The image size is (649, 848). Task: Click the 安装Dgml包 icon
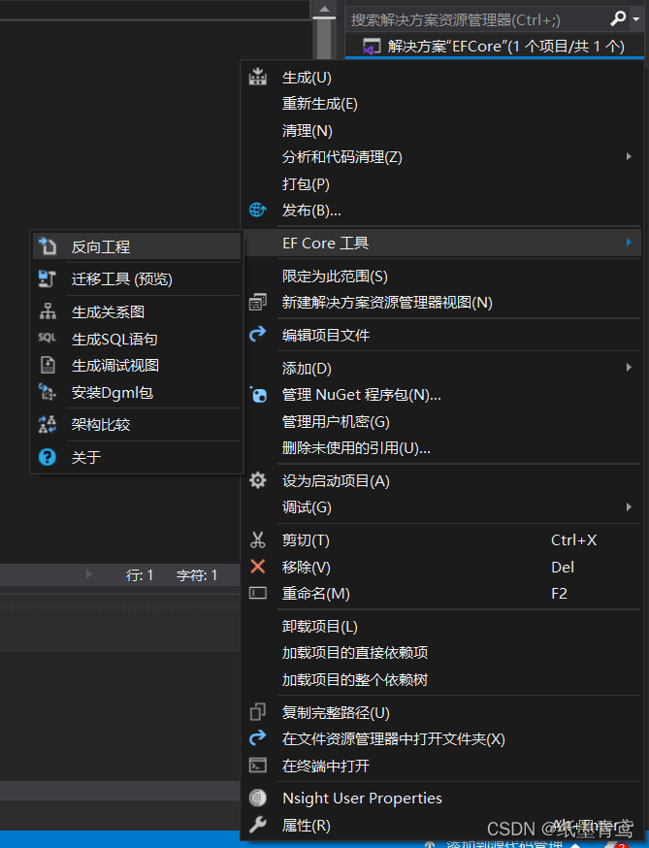(48, 392)
